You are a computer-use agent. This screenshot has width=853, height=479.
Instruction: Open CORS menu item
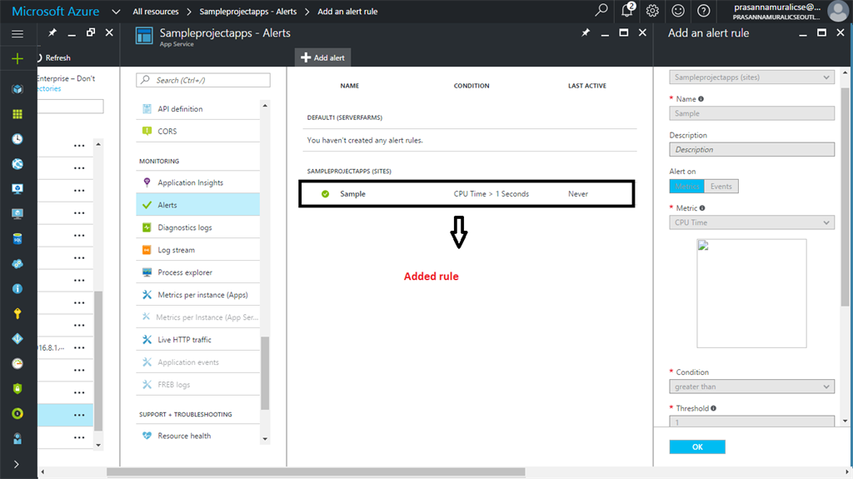[198, 131]
